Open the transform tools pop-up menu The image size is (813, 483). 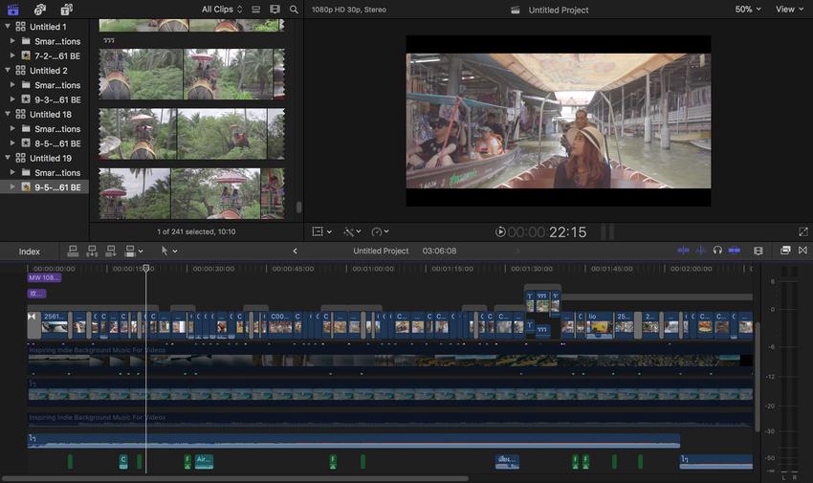[x=321, y=231]
